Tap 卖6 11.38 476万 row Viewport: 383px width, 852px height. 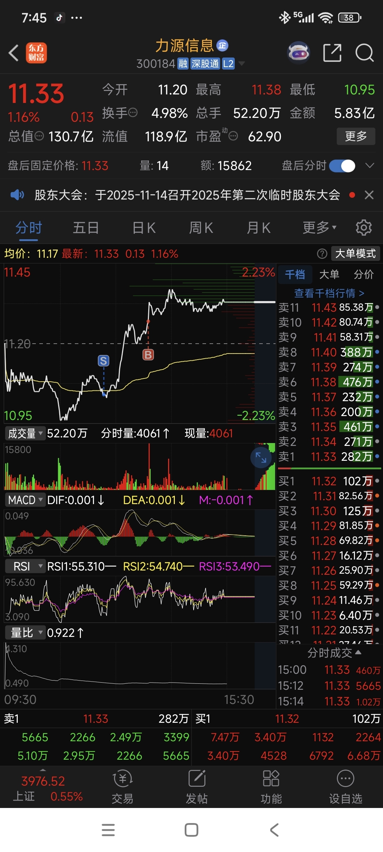click(x=329, y=382)
